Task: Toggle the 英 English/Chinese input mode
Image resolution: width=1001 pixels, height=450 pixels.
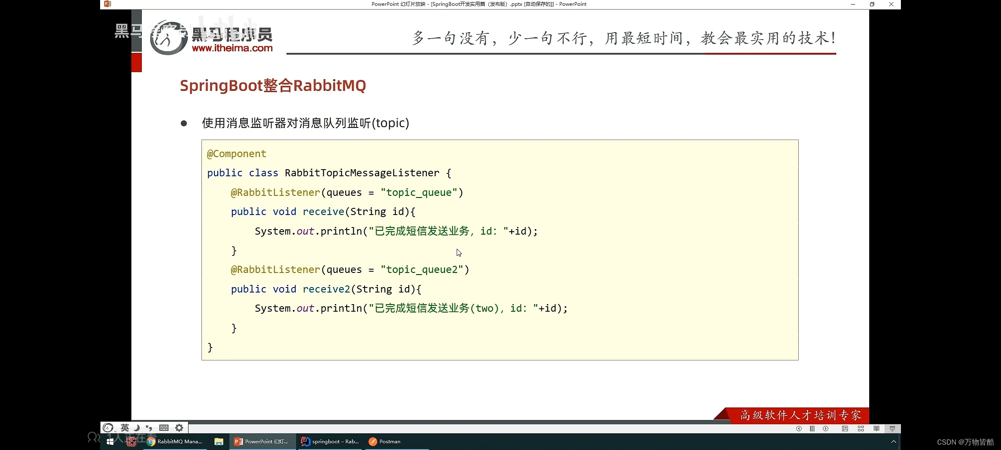Action: tap(125, 427)
